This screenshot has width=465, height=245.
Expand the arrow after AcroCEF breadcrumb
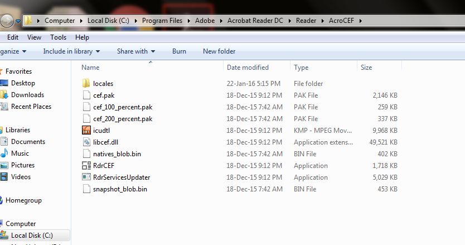(x=360, y=21)
